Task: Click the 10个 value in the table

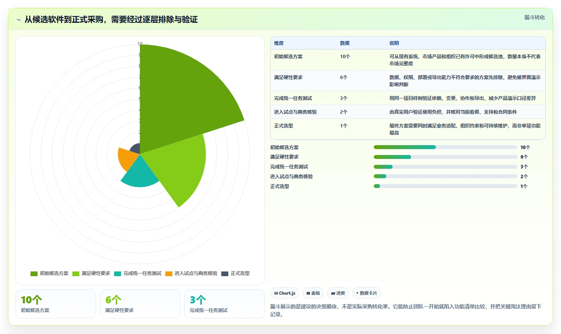Action: (x=345, y=57)
